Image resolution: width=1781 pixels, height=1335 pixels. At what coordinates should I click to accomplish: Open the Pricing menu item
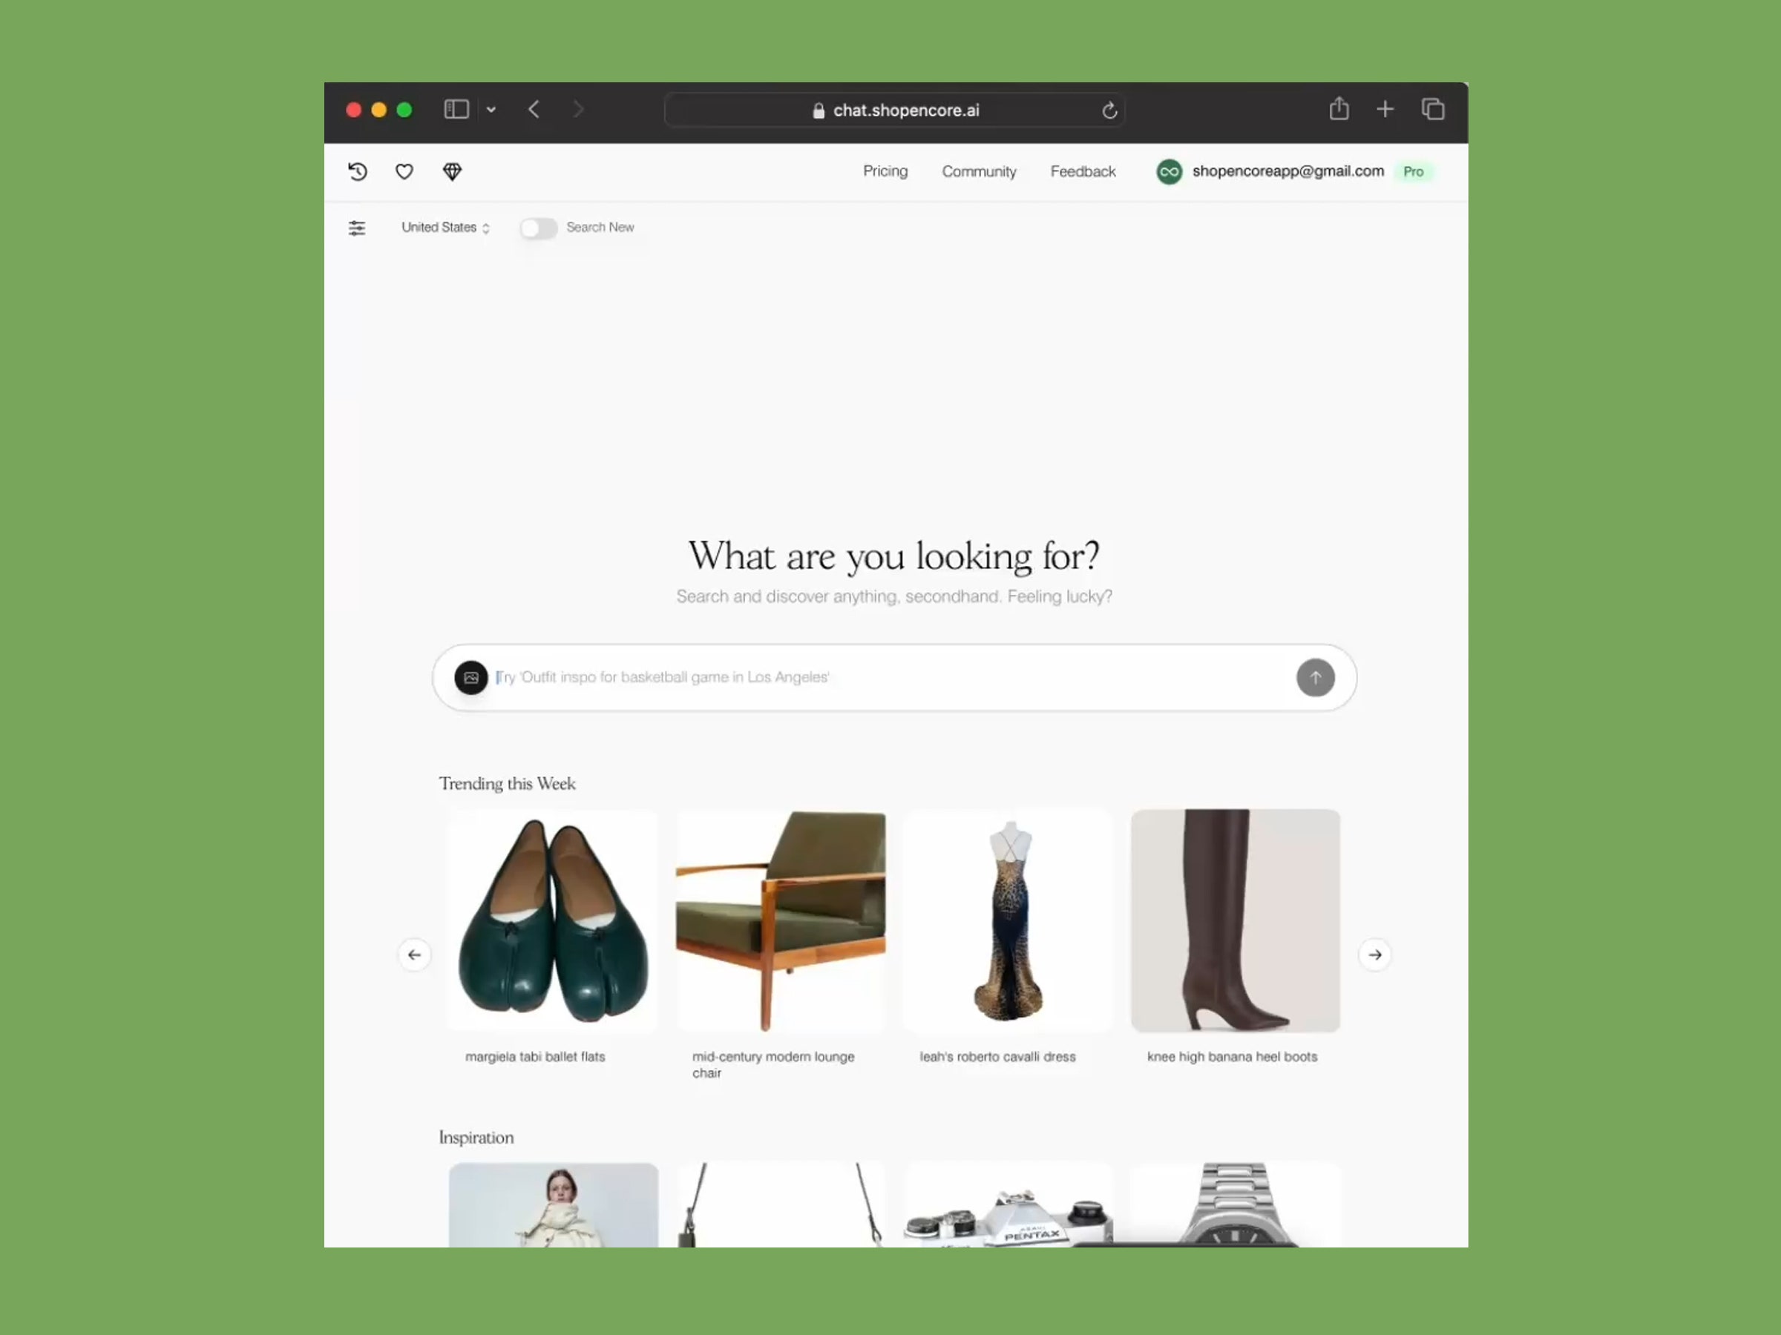885,171
